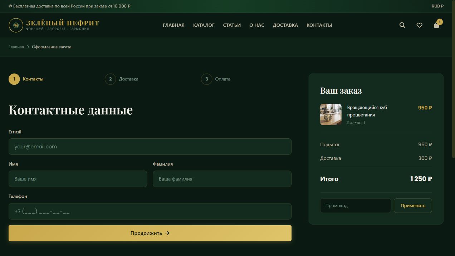Click the page vertical scrollbar
455x256 pixels.
(x=454, y=79)
